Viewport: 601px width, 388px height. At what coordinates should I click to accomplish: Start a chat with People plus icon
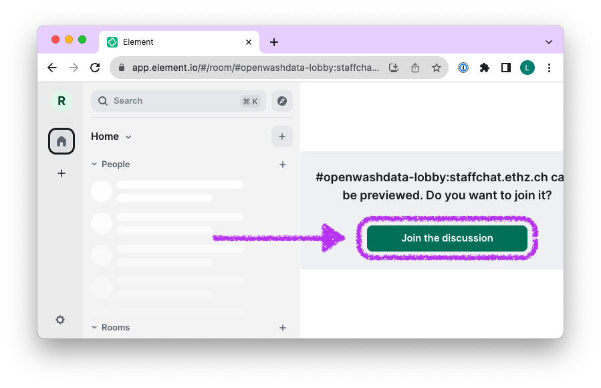click(283, 165)
